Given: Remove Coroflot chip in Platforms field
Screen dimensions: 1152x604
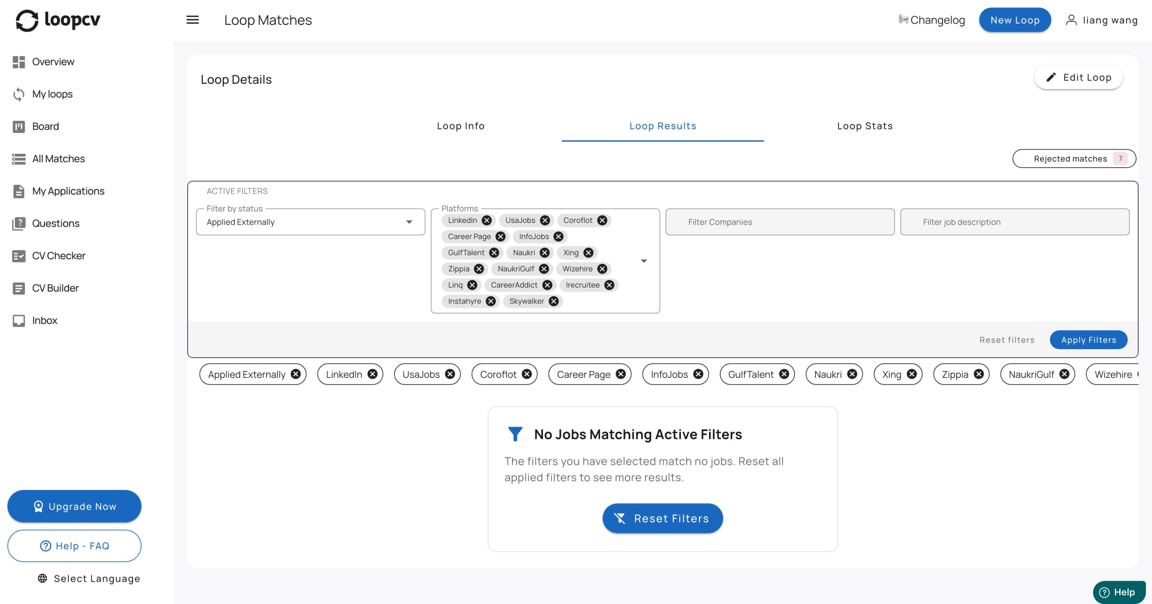Looking at the screenshot, I should [602, 220].
